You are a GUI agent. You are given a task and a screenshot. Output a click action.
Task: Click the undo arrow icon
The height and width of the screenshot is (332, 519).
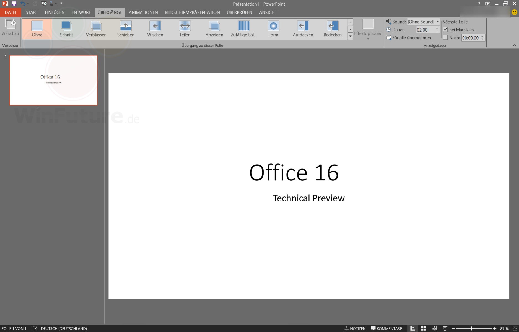click(23, 4)
